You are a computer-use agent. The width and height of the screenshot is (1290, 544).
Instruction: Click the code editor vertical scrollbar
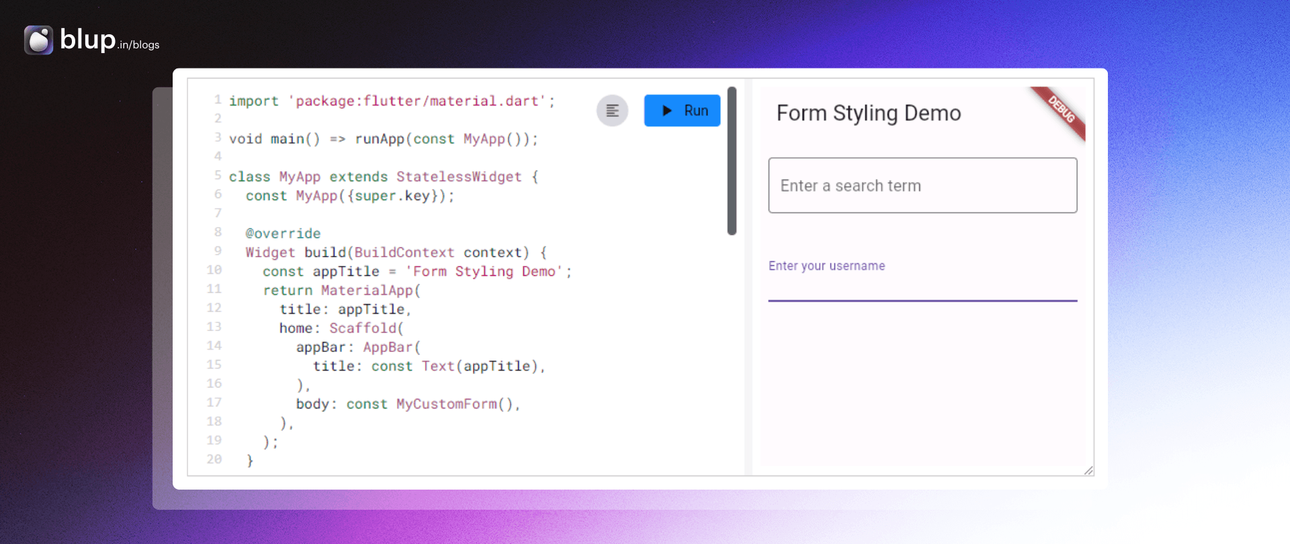732,161
